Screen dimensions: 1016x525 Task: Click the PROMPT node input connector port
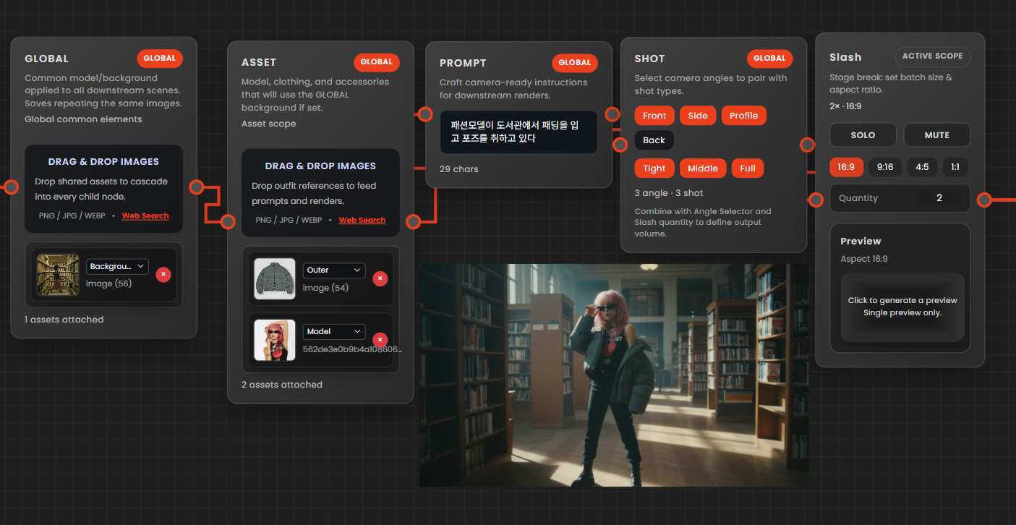click(424, 114)
